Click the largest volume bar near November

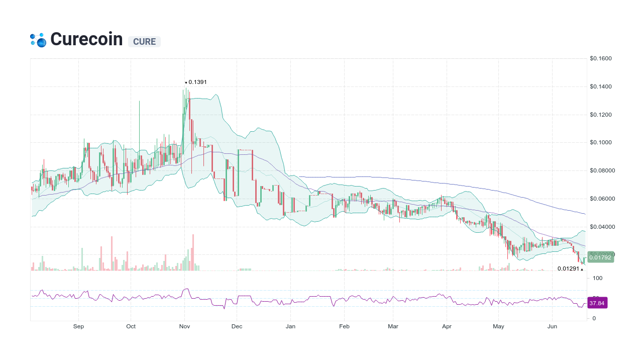click(x=192, y=251)
